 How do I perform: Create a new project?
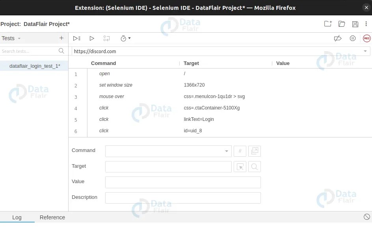[x=327, y=24]
